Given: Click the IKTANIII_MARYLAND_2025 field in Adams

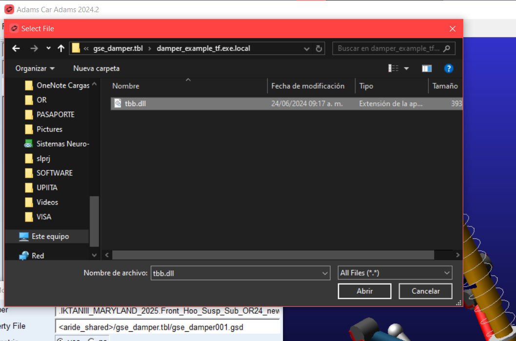Looking at the screenshot, I should point(168,311).
